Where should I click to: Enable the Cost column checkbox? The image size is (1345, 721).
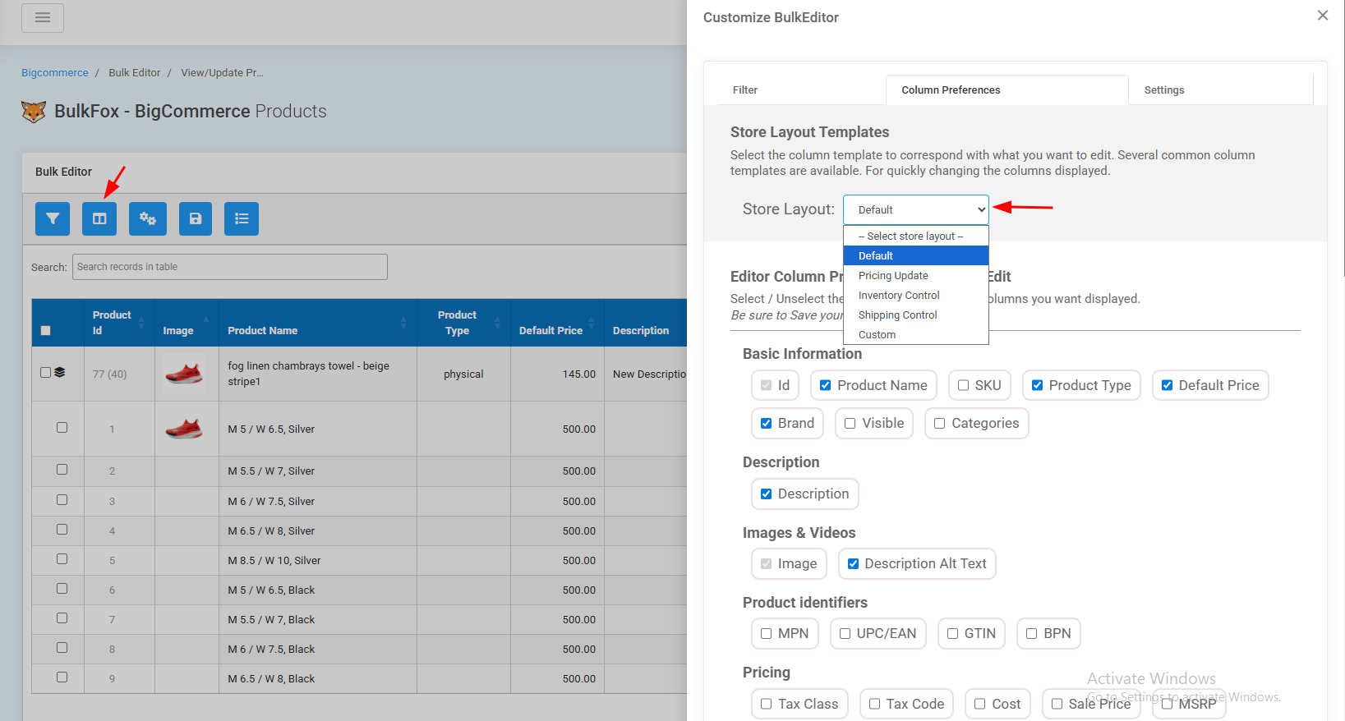[x=980, y=704]
